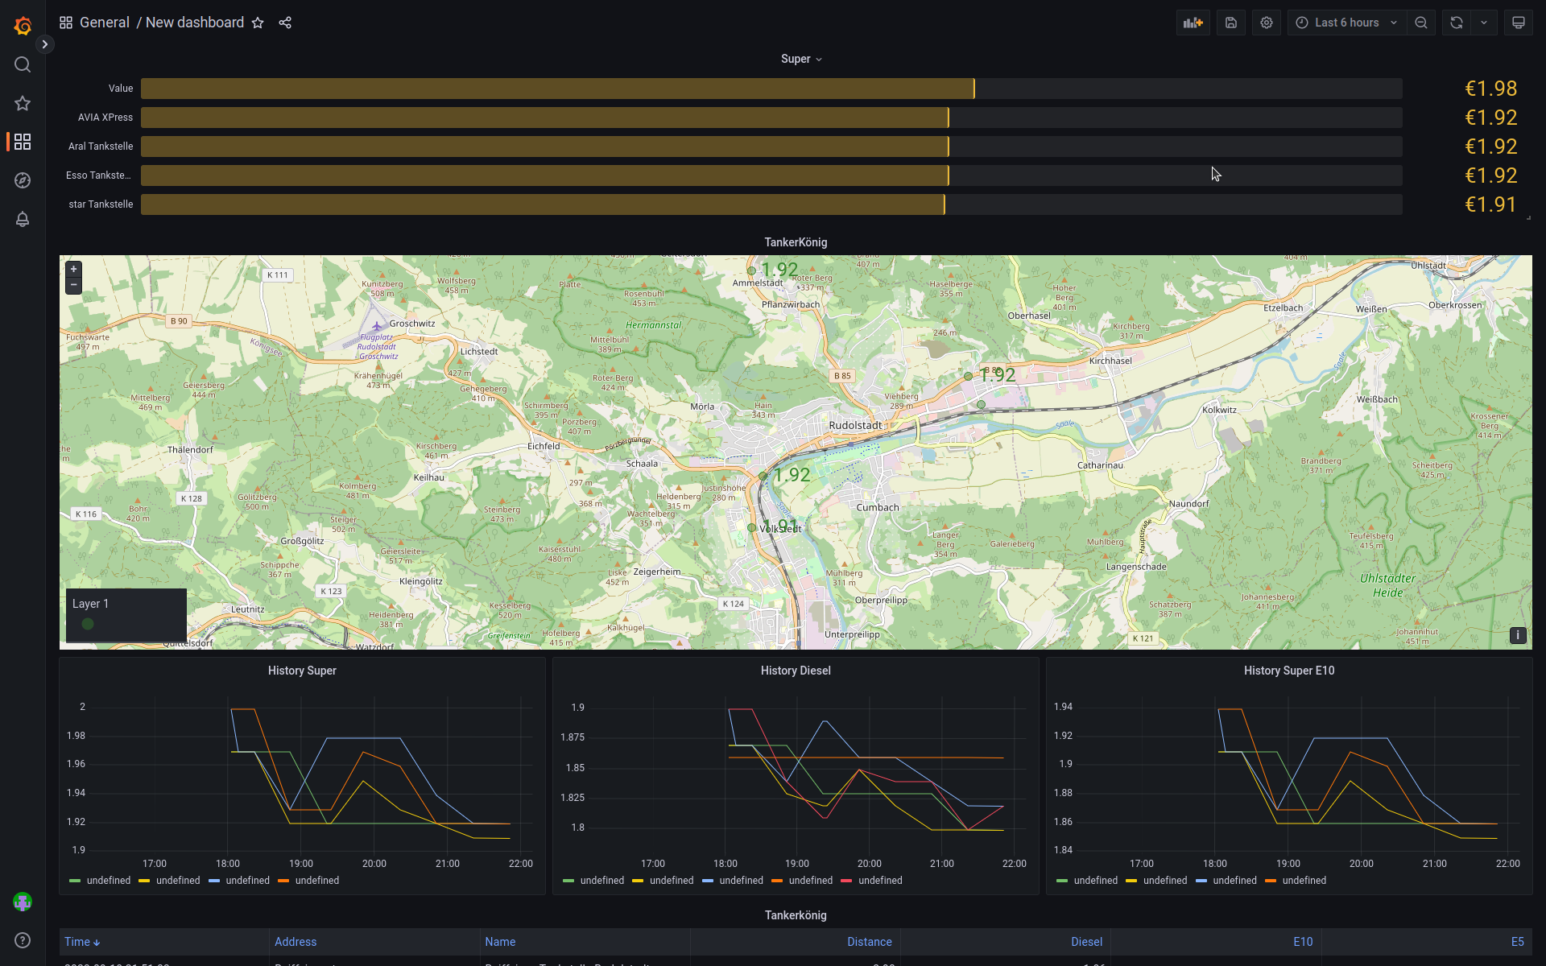This screenshot has width=1546, height=966.
Task: Toggle red series in History Diesel legend
Action: (x=872, y=881)
